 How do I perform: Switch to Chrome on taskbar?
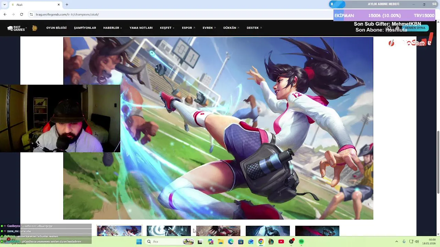(261, 242)
